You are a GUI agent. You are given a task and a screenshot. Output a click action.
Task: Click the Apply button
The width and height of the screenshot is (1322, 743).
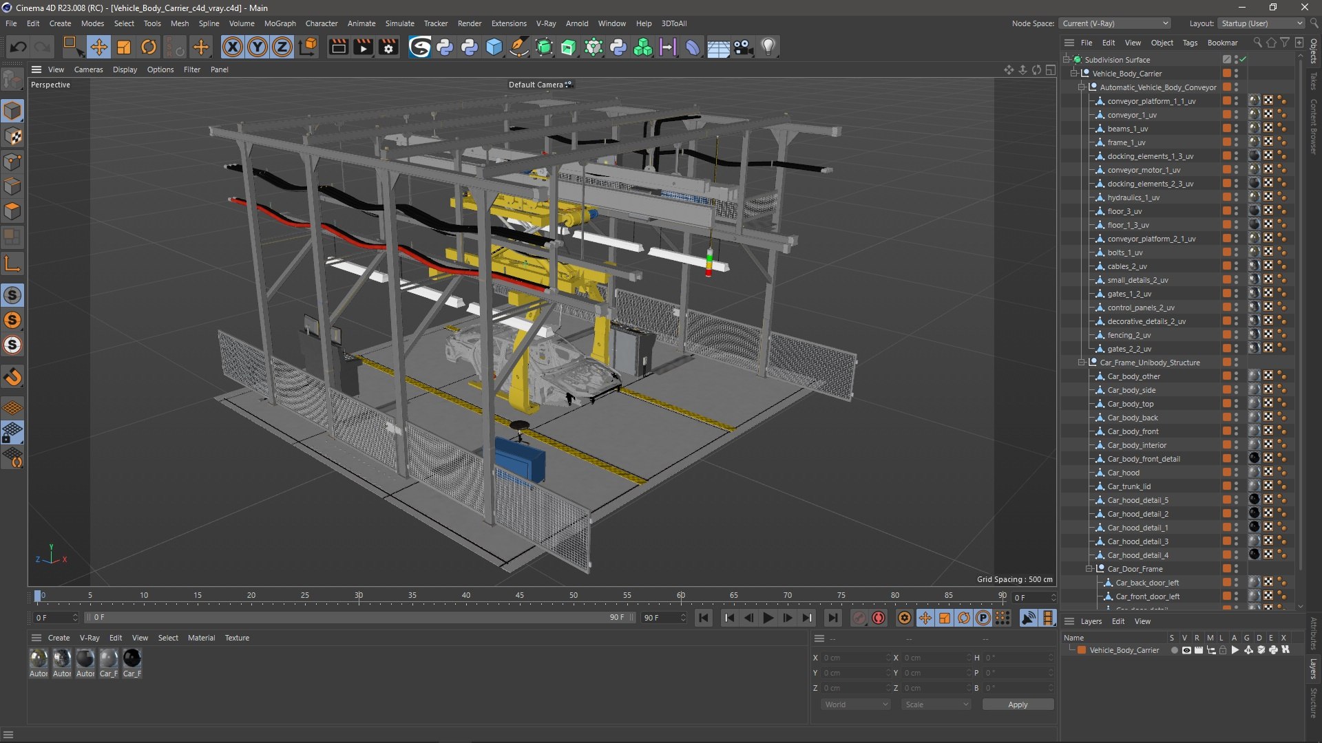point(1018,704)
